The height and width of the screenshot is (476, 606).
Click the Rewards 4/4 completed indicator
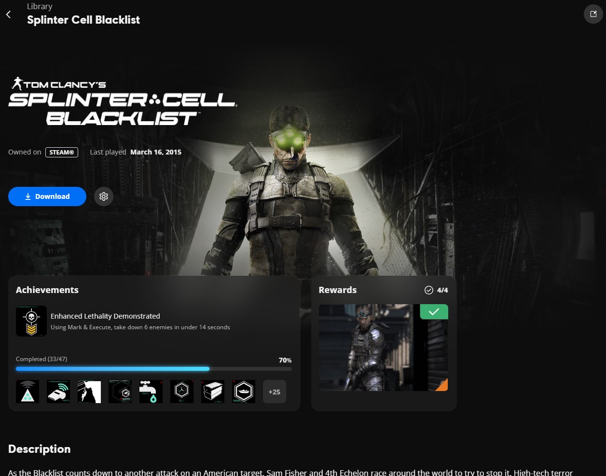tap(436, 290)
